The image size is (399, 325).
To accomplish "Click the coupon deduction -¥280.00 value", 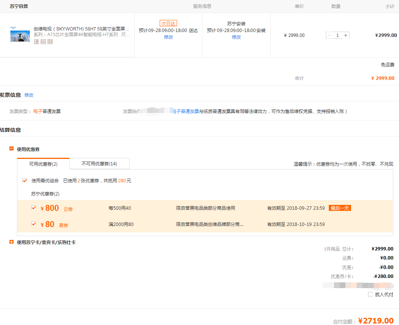I will (383, 276).
